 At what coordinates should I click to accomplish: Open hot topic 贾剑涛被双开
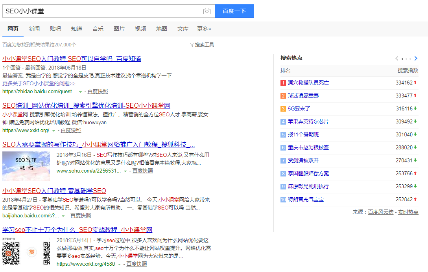coord(303,160)
